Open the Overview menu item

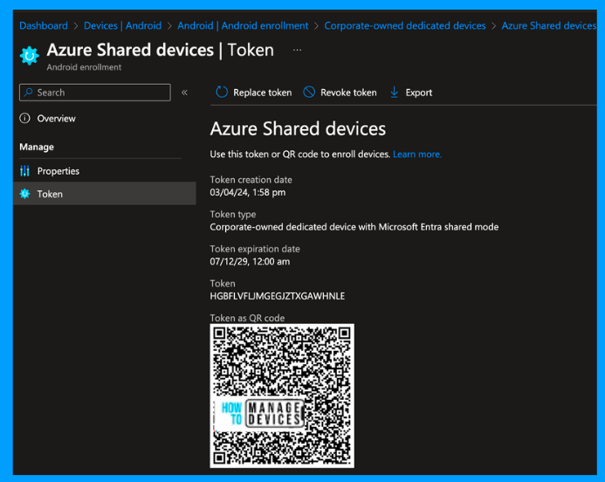(x=57, y=119)
